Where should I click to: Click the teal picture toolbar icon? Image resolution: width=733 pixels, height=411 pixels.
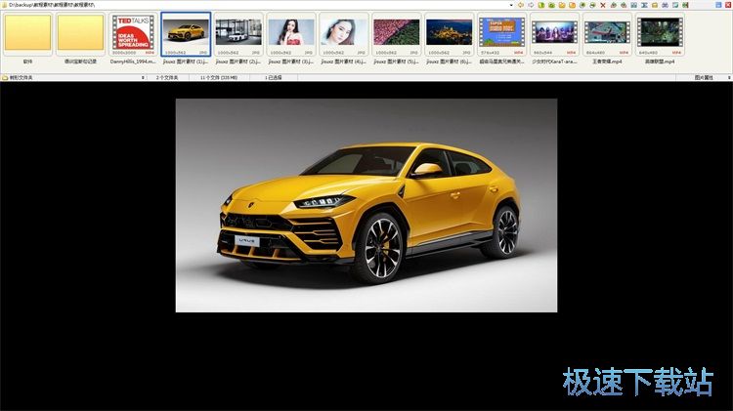coord(675,5)
